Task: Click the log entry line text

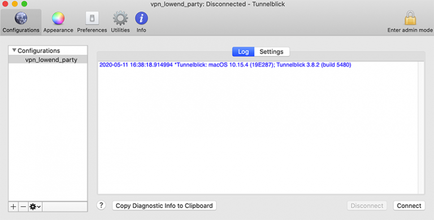Action: coord(225,65)
